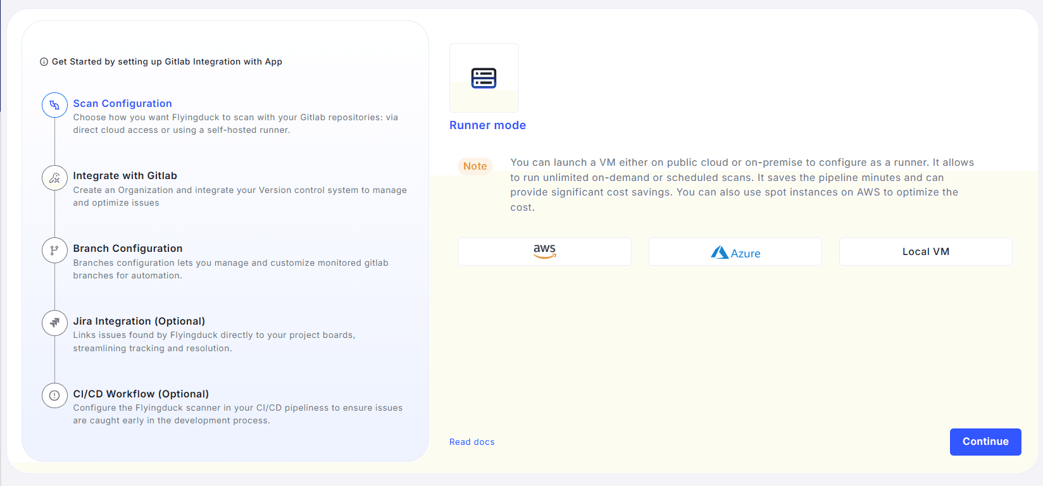This screenshot has width=1043, height=486.
Task: Open CI/CD Workflow (Optional) step title
Action: pyautogui.click(x=141, y=394)
